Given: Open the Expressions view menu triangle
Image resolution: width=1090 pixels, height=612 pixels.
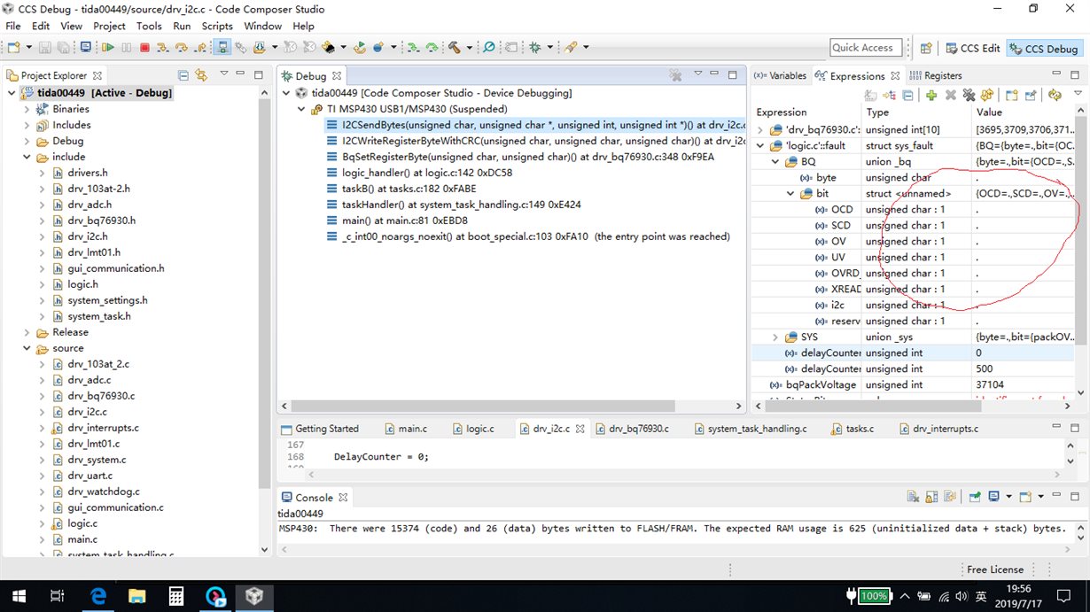Looking at the screenshot, I should click(1078, 94).
